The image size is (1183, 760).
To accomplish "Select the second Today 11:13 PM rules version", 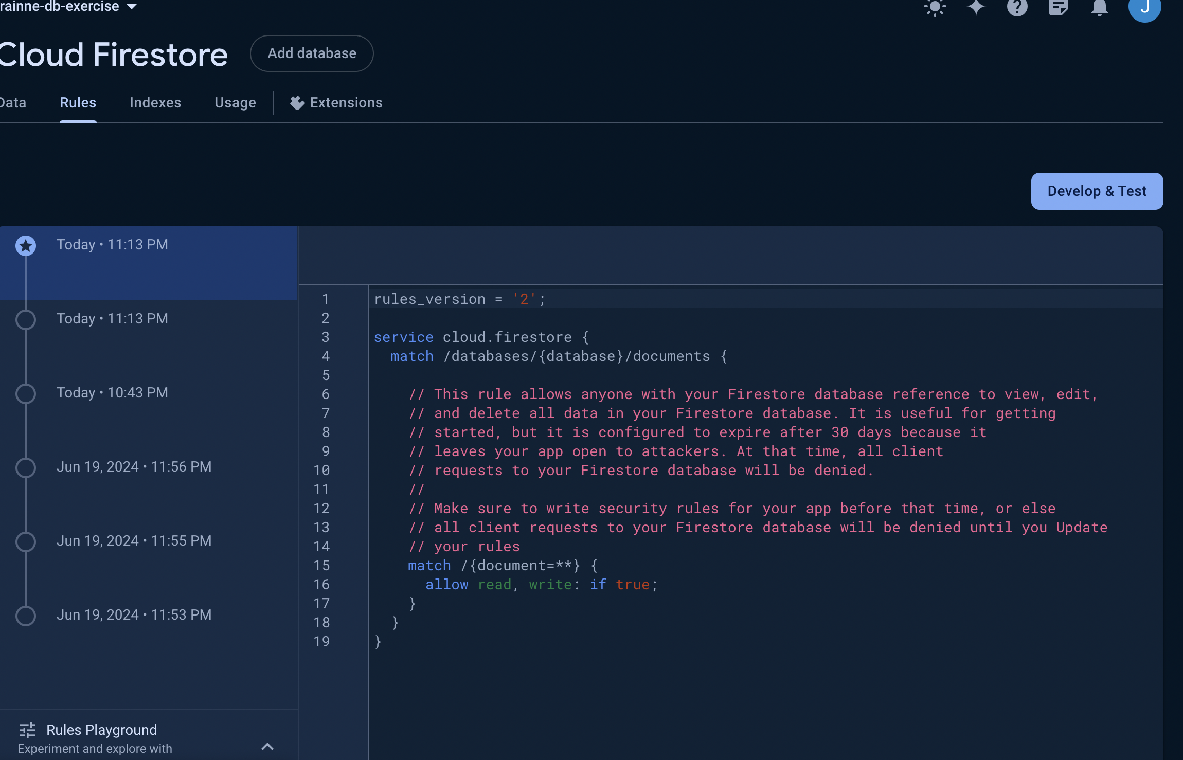I will [x=149, y=337].
